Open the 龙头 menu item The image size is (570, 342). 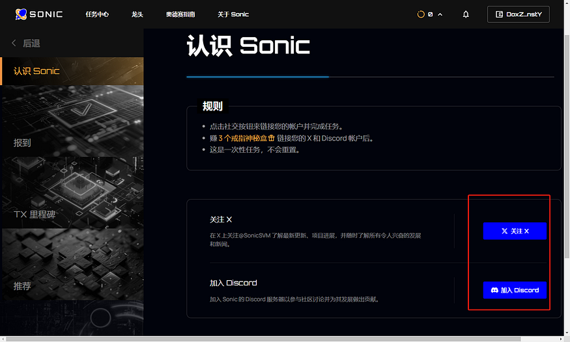pyautogui.click(x=137, y=14)
